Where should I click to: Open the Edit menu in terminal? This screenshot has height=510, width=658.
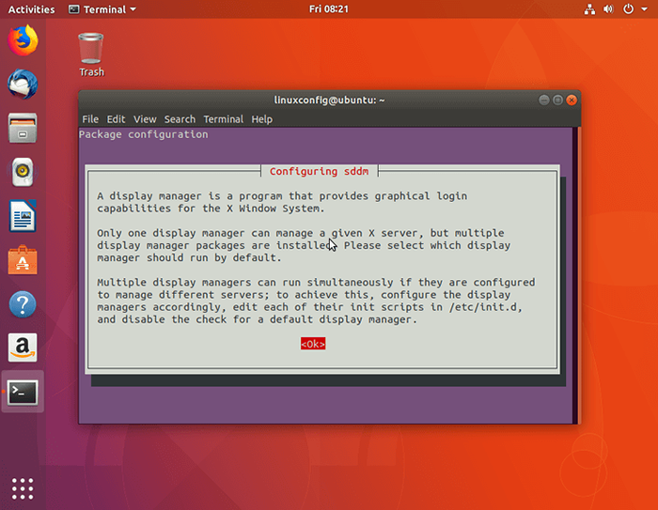point(116,119)
